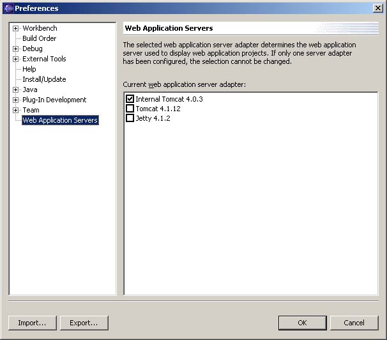Select Web Application Servers tree item
Image resolution: width=387 pixels, height=340 pixels.
(60, 120)
